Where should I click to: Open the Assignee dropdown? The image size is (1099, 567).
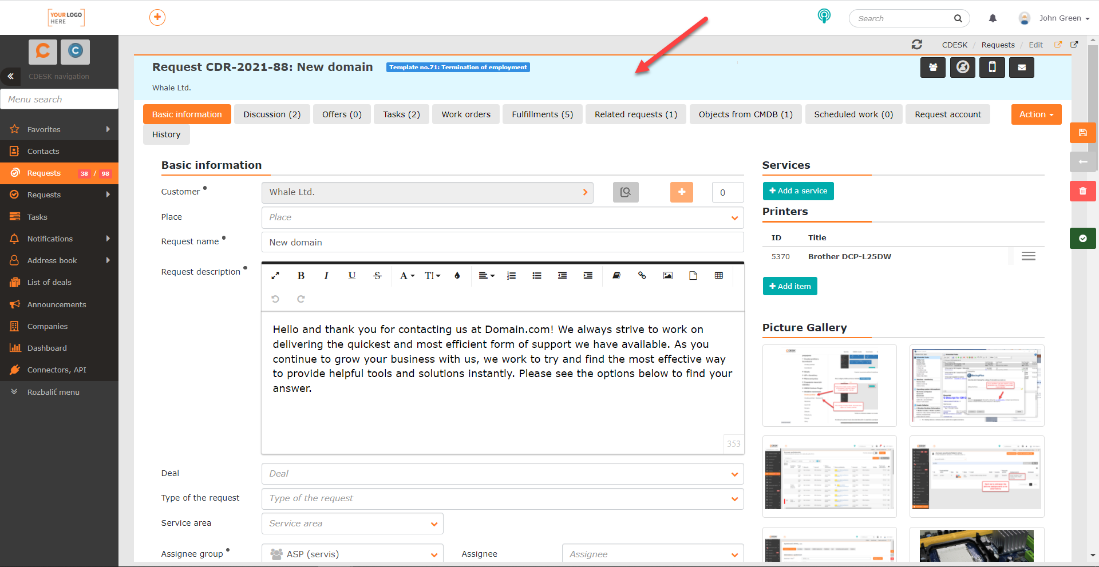pyautogui.click(x=653, y=554)
